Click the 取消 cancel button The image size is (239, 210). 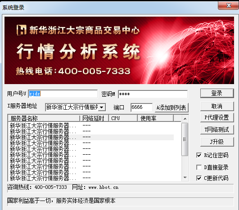[x=217, y=106]
